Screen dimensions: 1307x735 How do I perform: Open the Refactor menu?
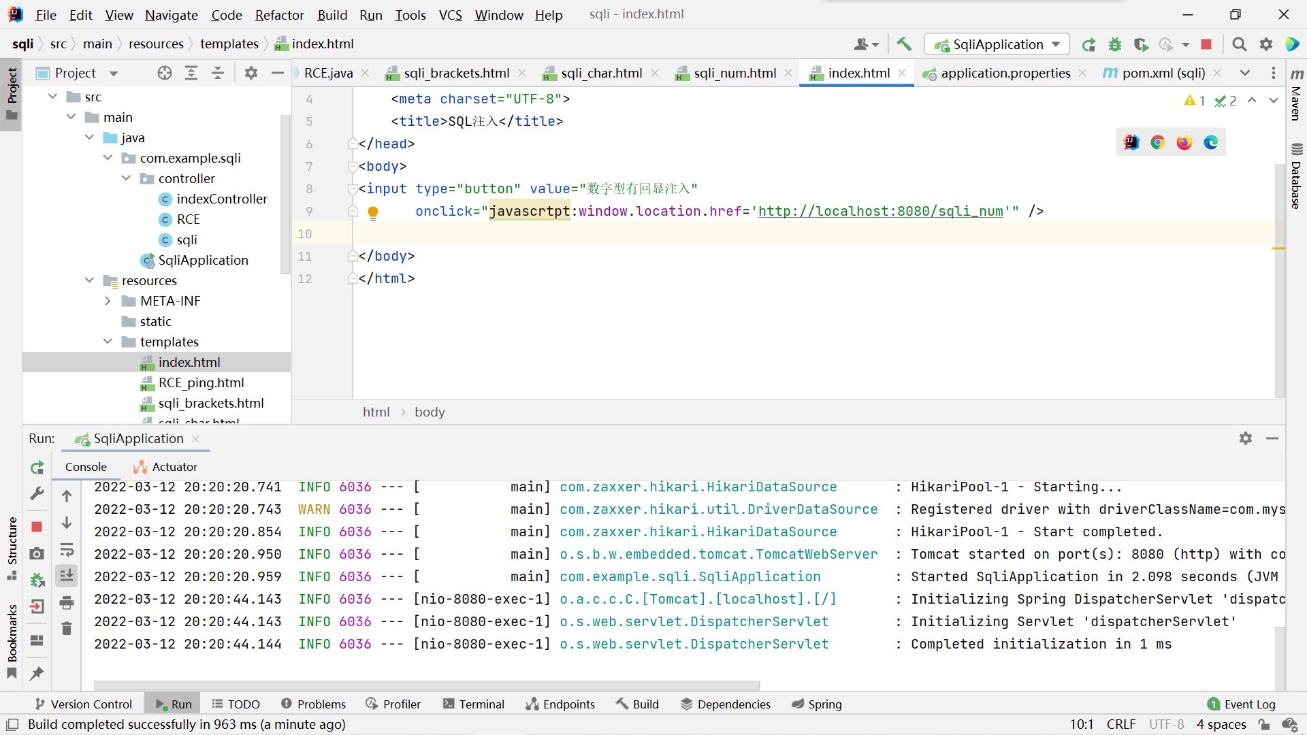279,14
